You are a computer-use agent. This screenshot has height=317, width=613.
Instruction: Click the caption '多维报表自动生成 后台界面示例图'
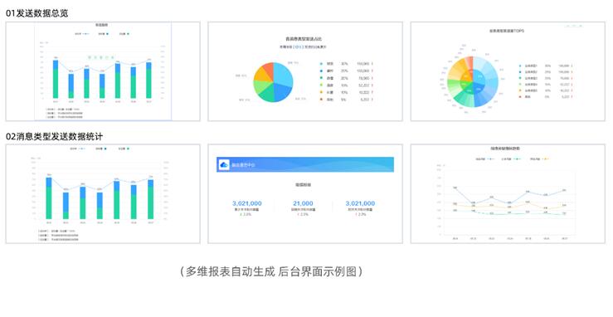pos(271,271)
